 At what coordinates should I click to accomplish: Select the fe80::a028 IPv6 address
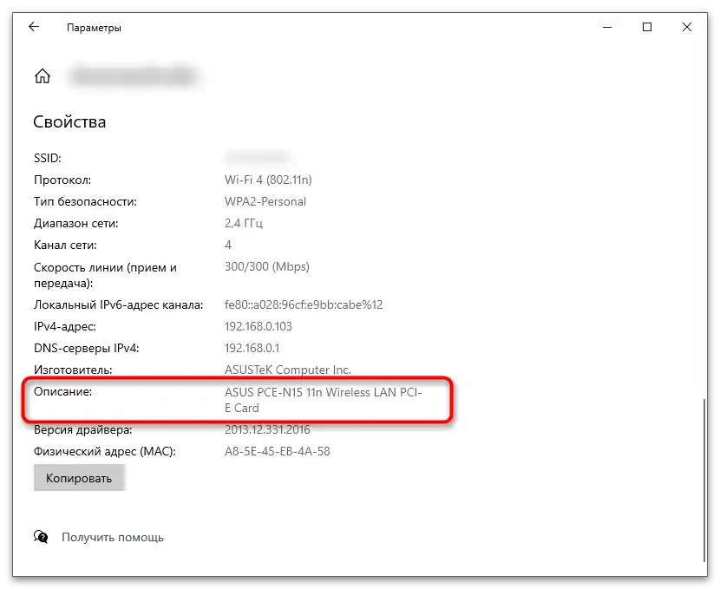tap(304, 304)
